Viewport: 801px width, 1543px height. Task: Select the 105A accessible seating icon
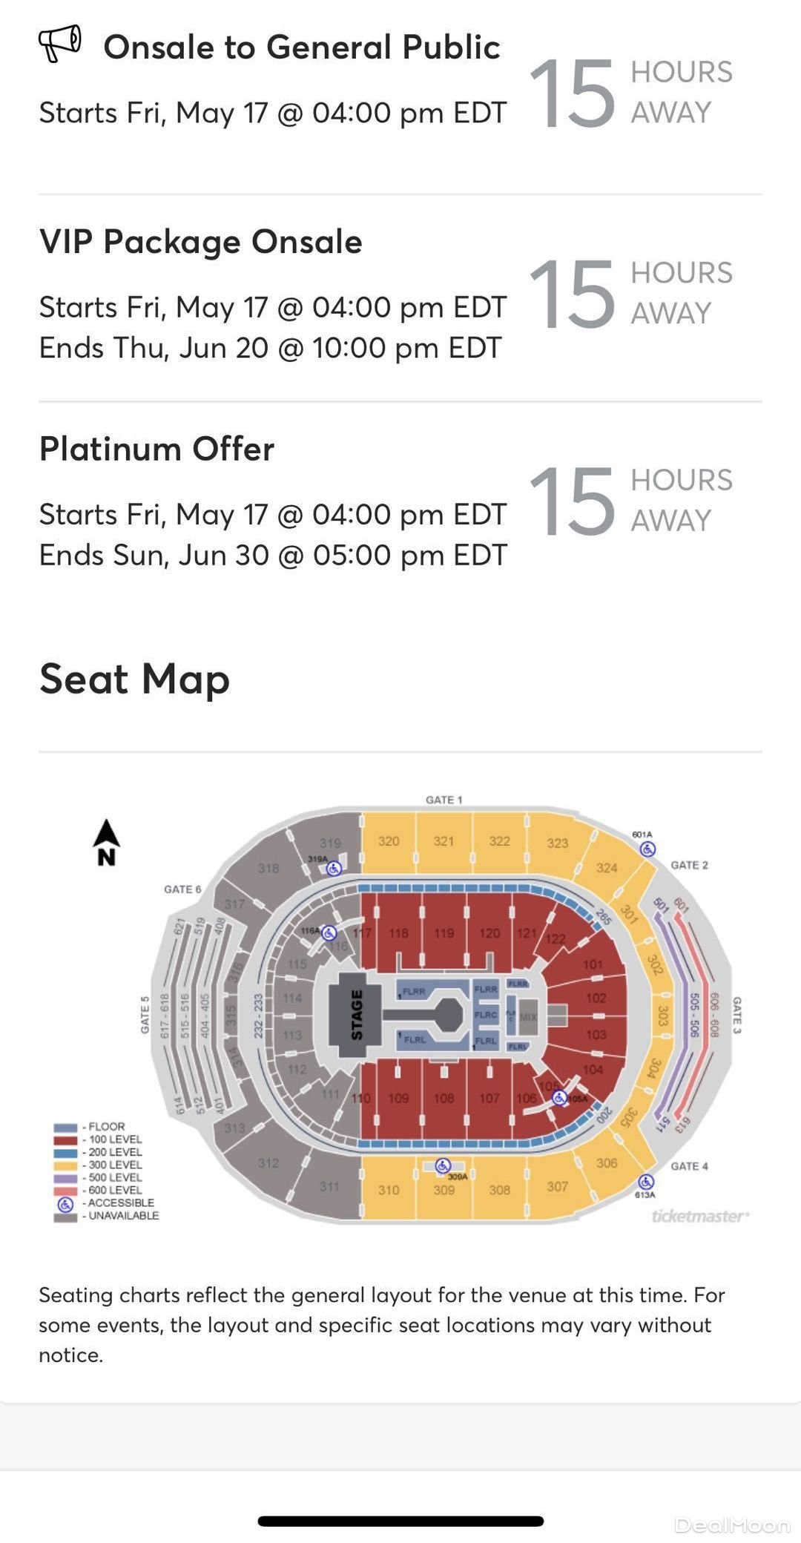pyautogui.click(x=559, y=1098)
